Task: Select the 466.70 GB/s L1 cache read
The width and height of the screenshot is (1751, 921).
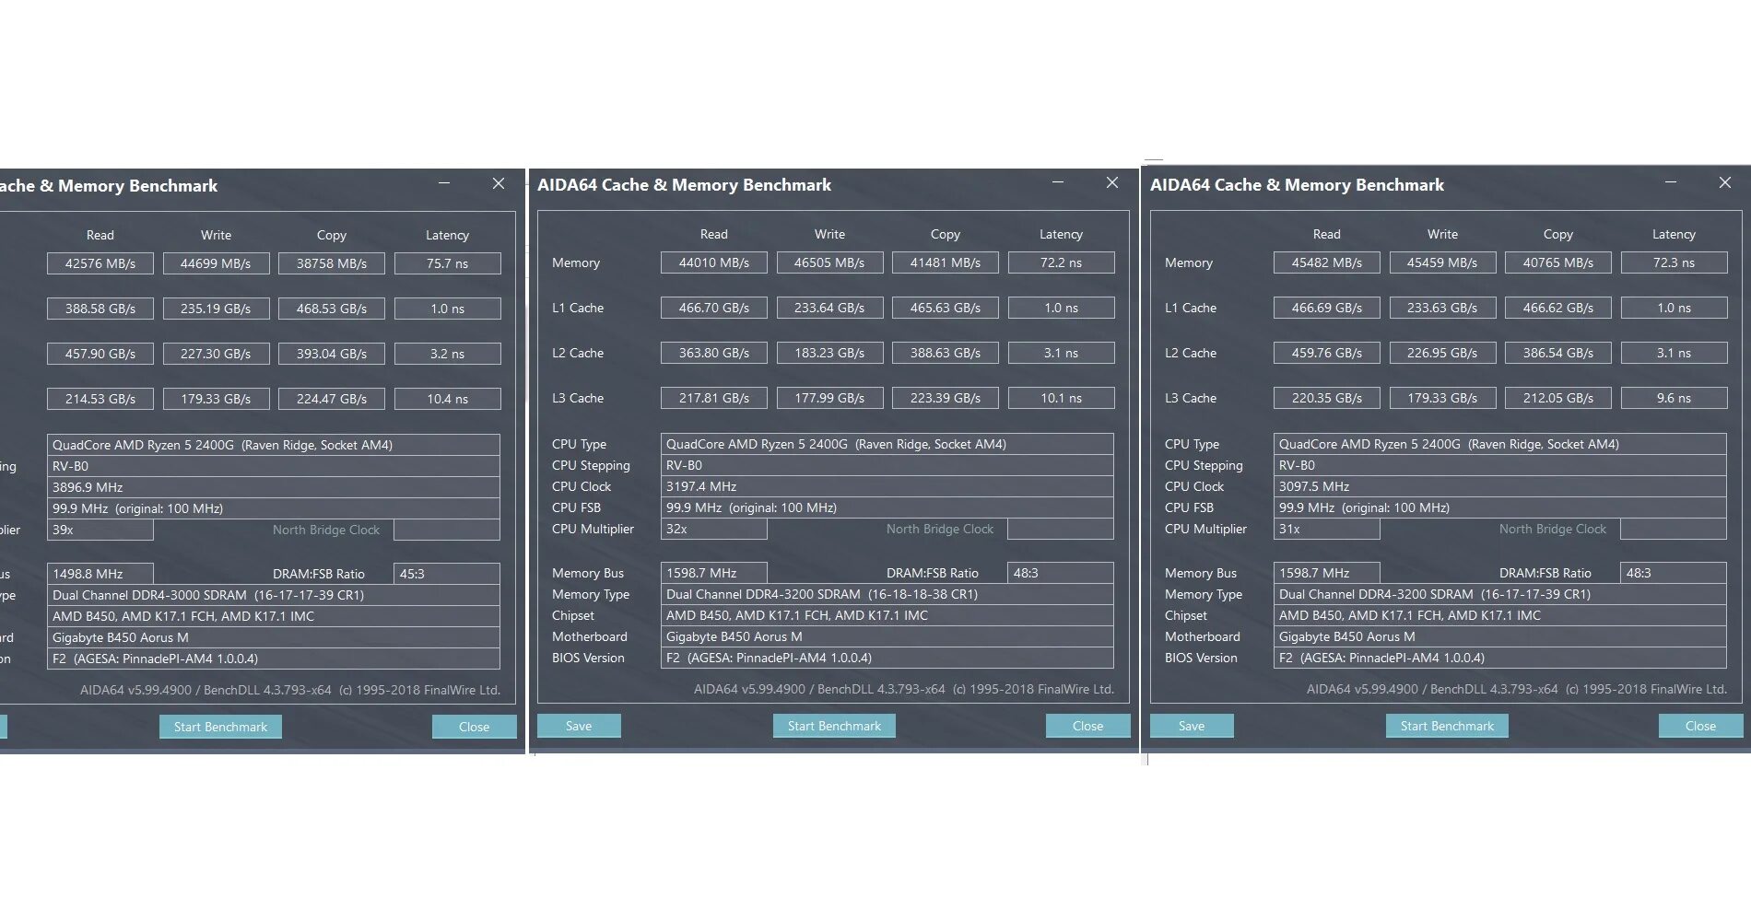Action: point(714,308)
